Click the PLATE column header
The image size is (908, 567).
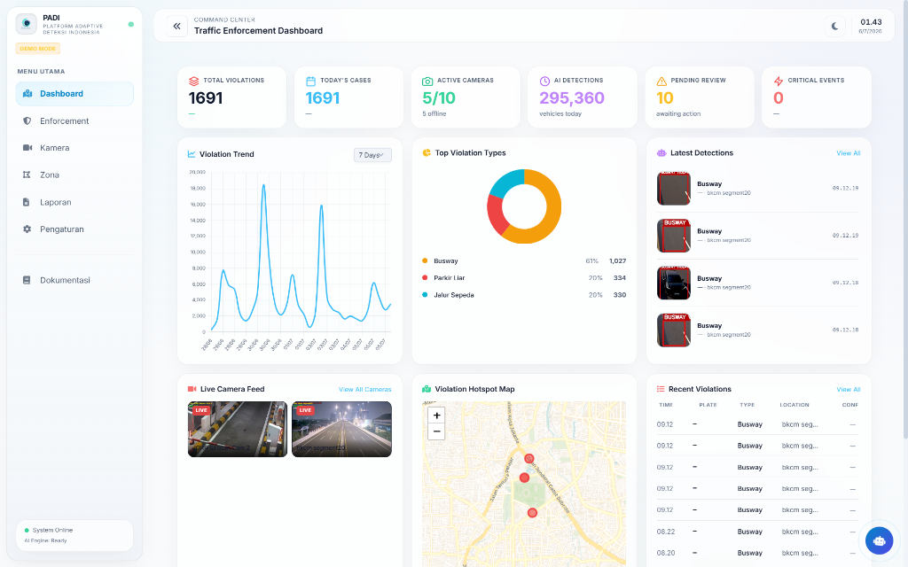coord(708,405)
